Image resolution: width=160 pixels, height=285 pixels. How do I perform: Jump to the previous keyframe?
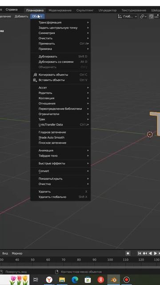pyautogui.click(x=145, y=253)
